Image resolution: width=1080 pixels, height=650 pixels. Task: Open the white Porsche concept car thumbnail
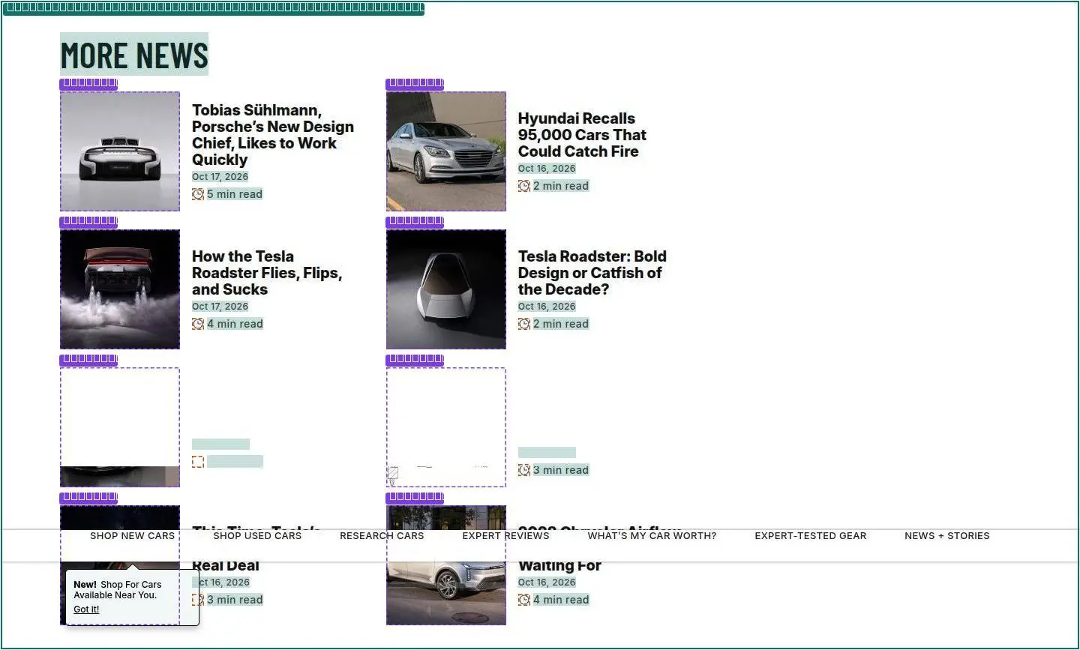coord(120,151)
